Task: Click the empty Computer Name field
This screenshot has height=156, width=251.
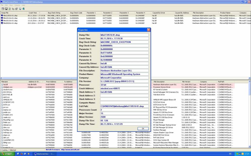Action: click(124, 103)
